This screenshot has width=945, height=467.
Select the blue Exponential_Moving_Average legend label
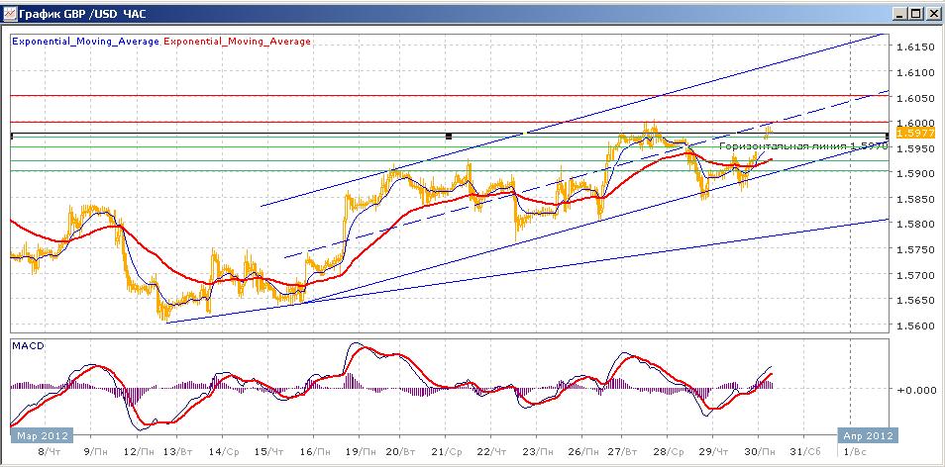point(85,41)
